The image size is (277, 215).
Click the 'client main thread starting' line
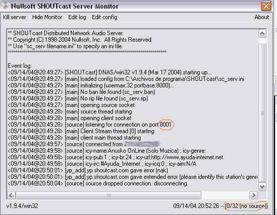pos(74,138)
